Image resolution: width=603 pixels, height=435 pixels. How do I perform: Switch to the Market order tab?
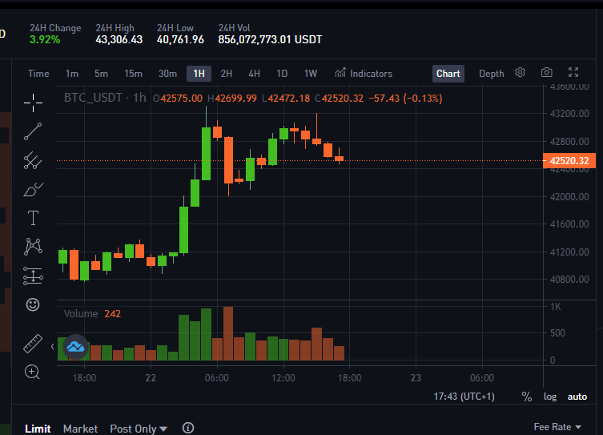tap(80, 429)
